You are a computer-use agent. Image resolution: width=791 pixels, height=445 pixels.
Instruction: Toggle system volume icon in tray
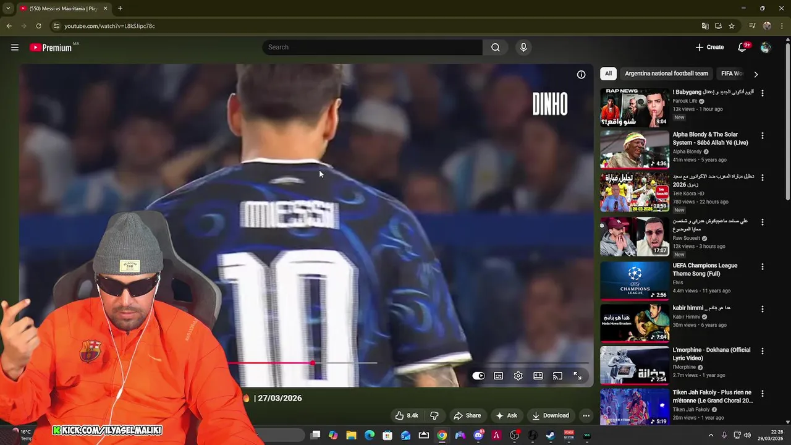pos(748,435)
